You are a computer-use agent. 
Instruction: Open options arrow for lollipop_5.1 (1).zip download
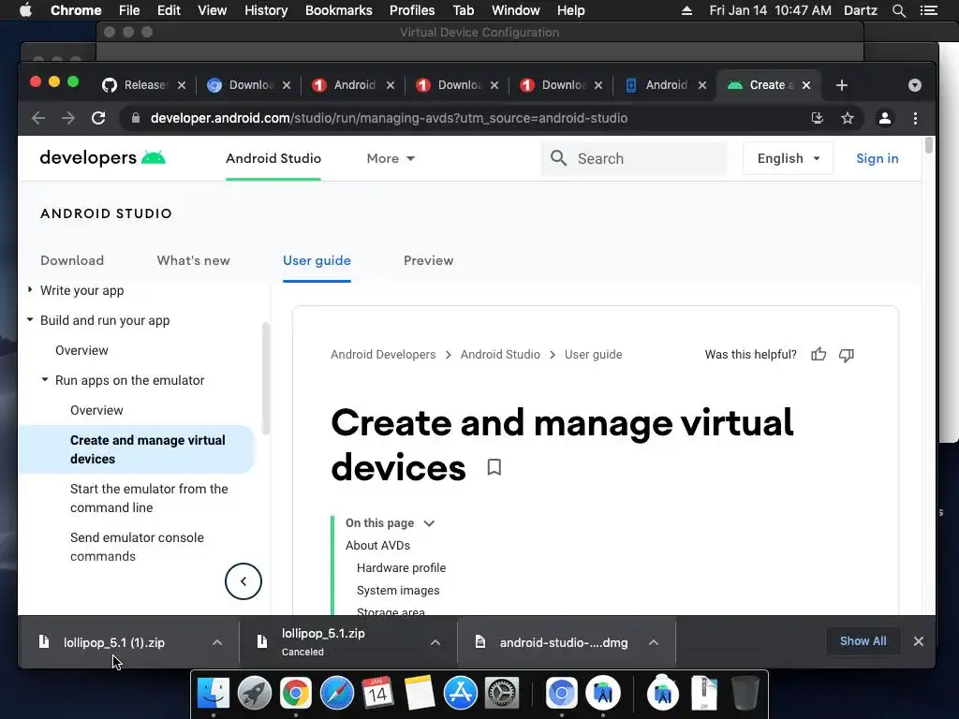click(217, 642)
